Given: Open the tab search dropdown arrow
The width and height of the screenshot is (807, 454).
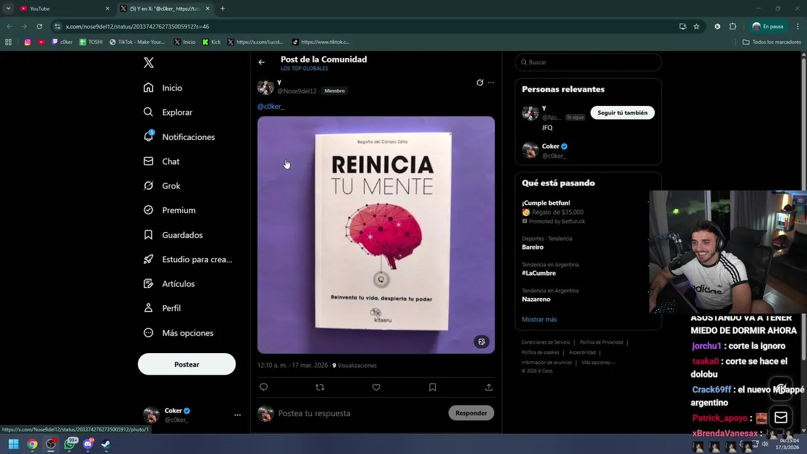Looking at the screenshot, I should pyautogui.click(x=8, y=9).
